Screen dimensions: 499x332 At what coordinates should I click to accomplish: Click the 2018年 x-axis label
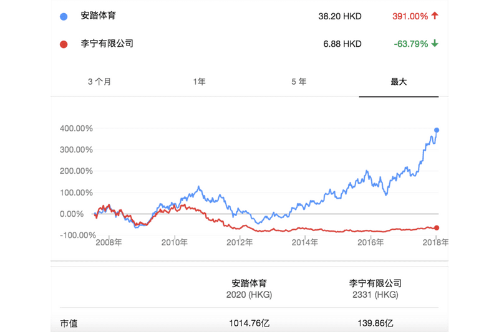pyautogui.click(x=435, y=243)
